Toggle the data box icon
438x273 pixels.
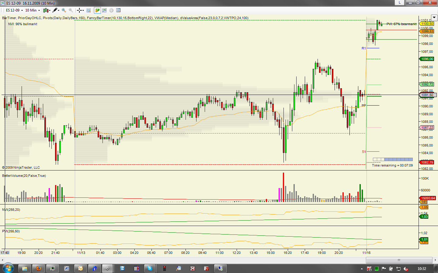click(x=89, y=10)
